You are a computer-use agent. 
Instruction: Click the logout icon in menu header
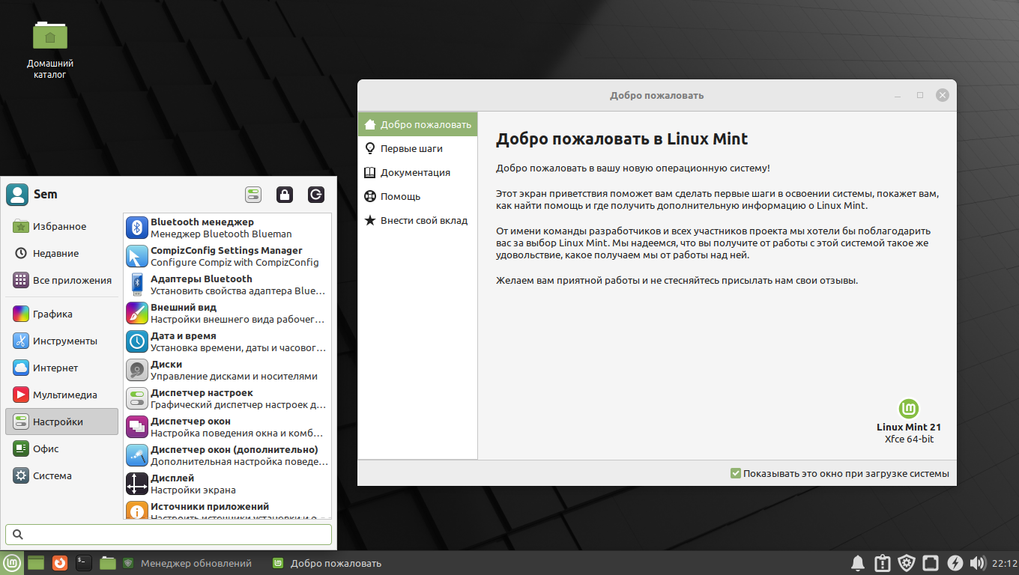tap(316, 195)
